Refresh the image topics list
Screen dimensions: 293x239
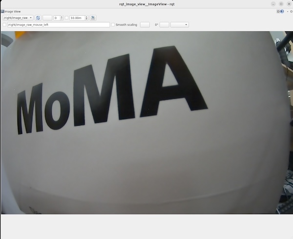(x=38, y=18)
